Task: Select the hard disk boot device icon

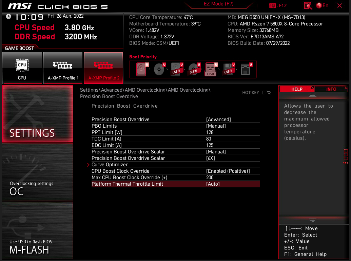Action: [x=142, y=69]
